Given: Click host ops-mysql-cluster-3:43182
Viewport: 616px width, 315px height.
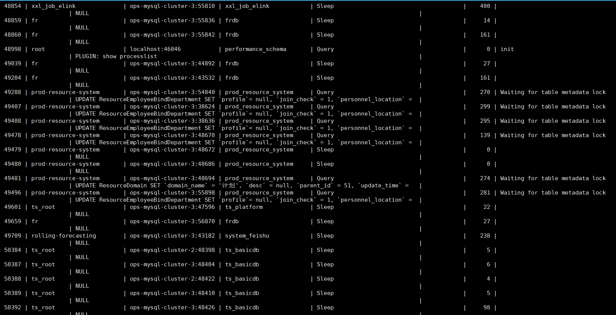Looking at the screenshot, I should click(x=172, y=236).
